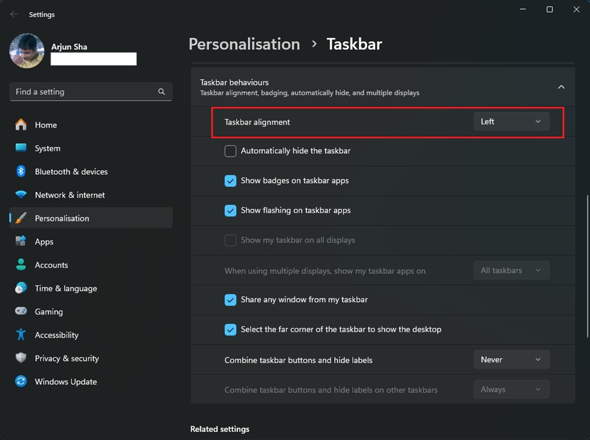The image size is (590, 440).
Task: Open the Combine taskbar buttons dropdown
Action: coord(511,359)
